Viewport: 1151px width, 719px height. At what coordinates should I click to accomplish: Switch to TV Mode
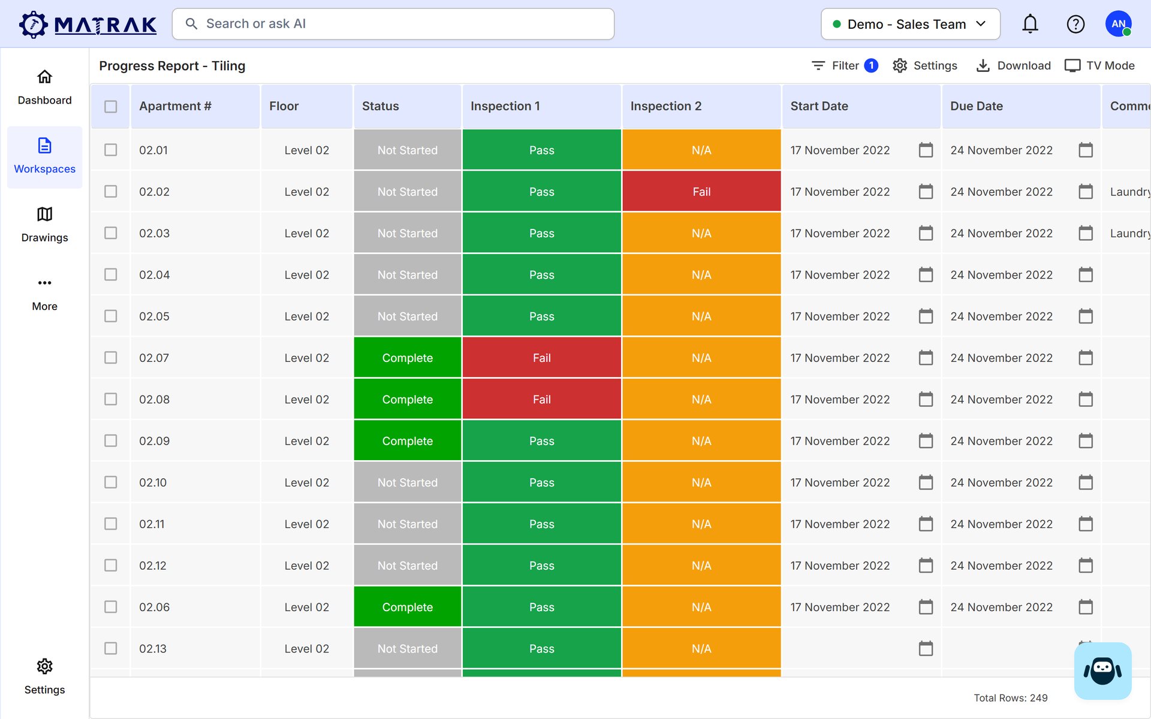[x=1099, y=65]
